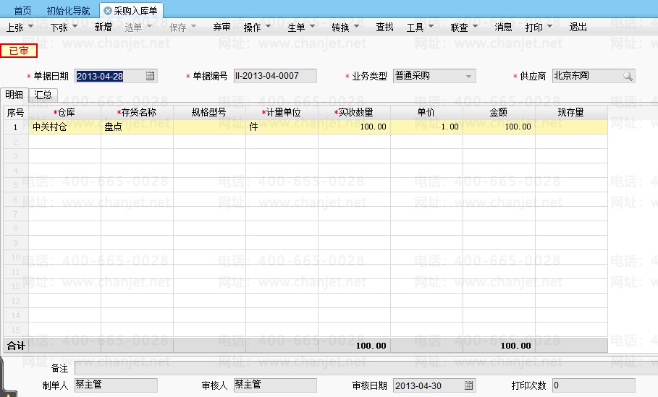Click the 打印次数 field

click(594, 385)
